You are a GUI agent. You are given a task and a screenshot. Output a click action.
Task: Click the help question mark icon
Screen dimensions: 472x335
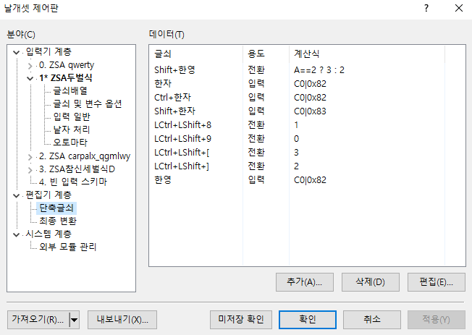coord(426,9)
